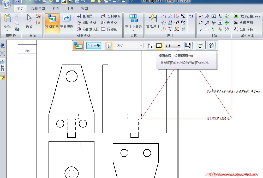Click 改变链接.exe command
This screenshot has width=263, height=178.
pos(247,16)
